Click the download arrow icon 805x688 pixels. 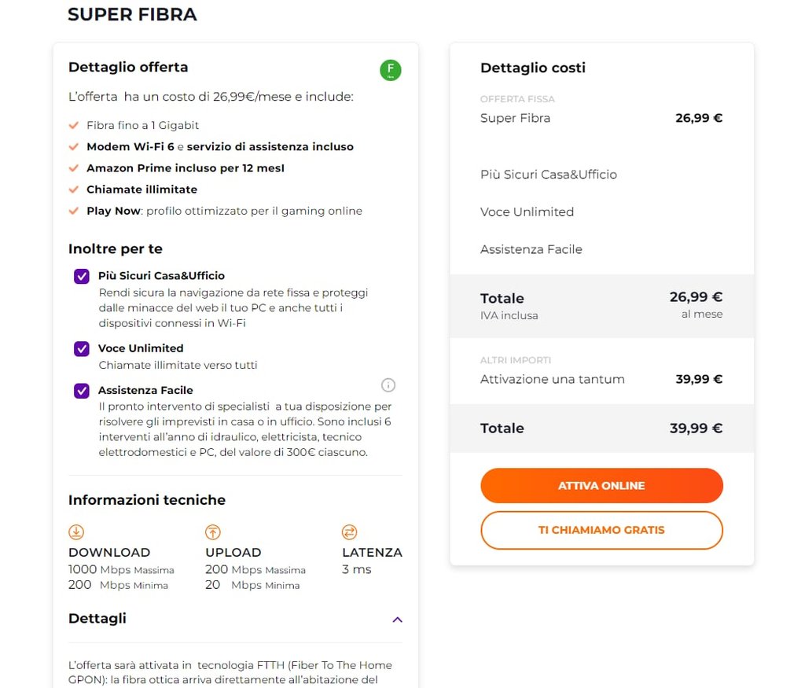(x=76, y=532)
